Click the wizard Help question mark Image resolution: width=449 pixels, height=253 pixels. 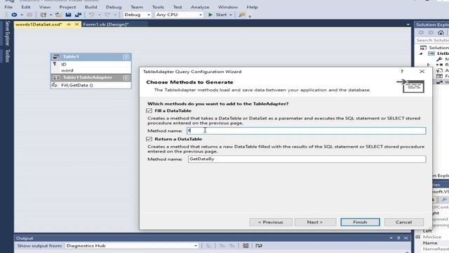click(x=402, y=72)
